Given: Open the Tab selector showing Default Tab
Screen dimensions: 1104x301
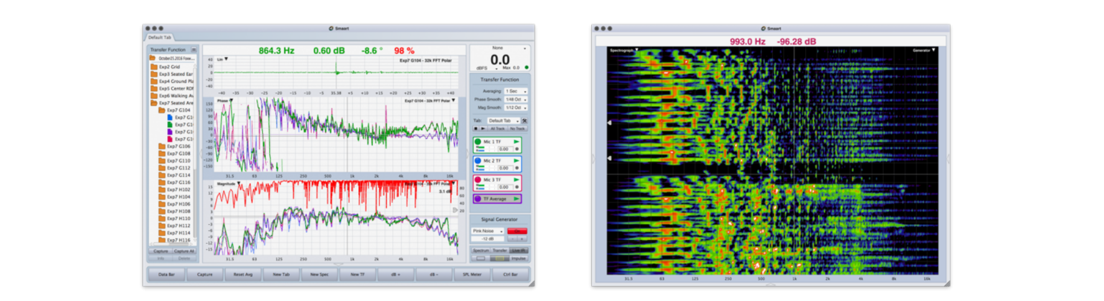Looking at the screenshot, I should pyautogui.click(x=503, y=121).
